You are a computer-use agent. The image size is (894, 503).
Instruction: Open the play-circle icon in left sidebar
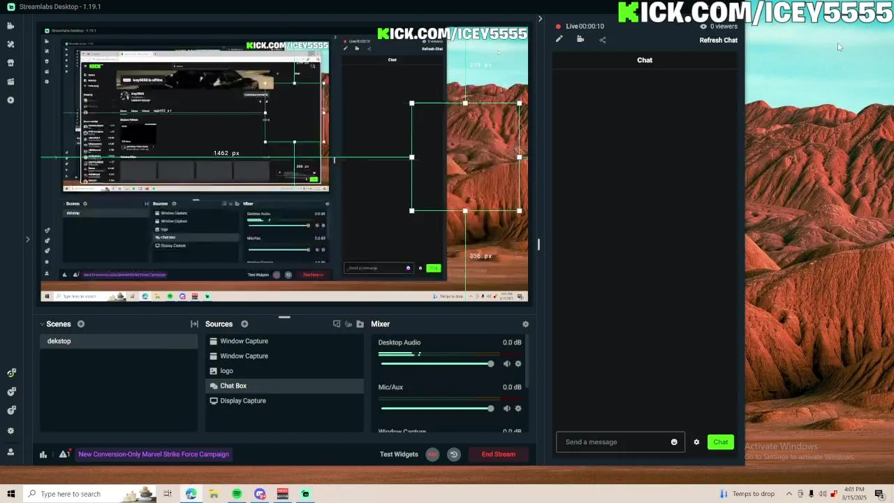[10, 100]
